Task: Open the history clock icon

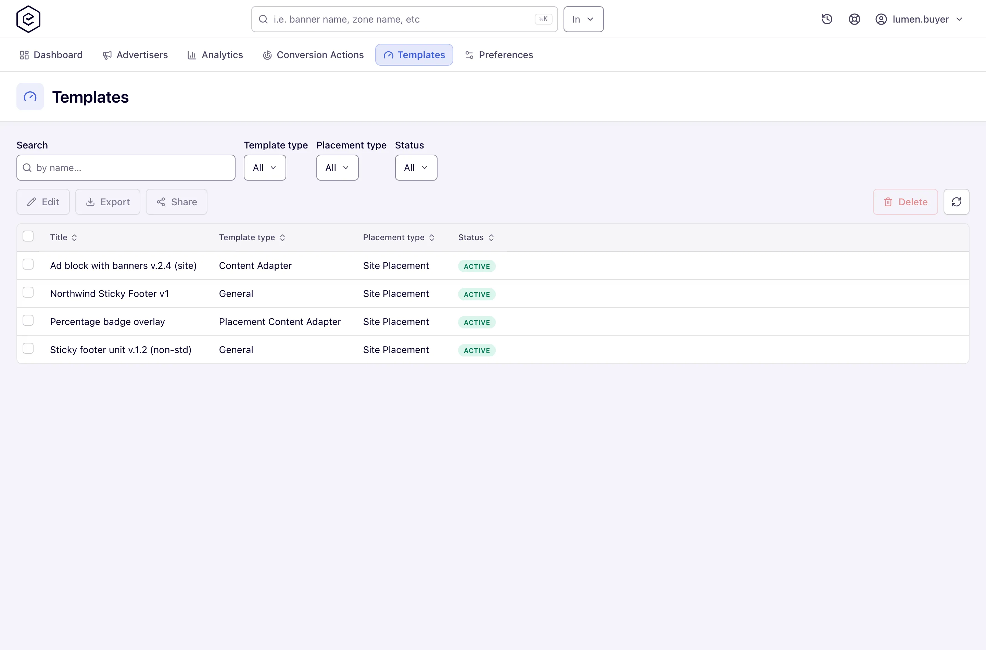Action: coord(827,19)
